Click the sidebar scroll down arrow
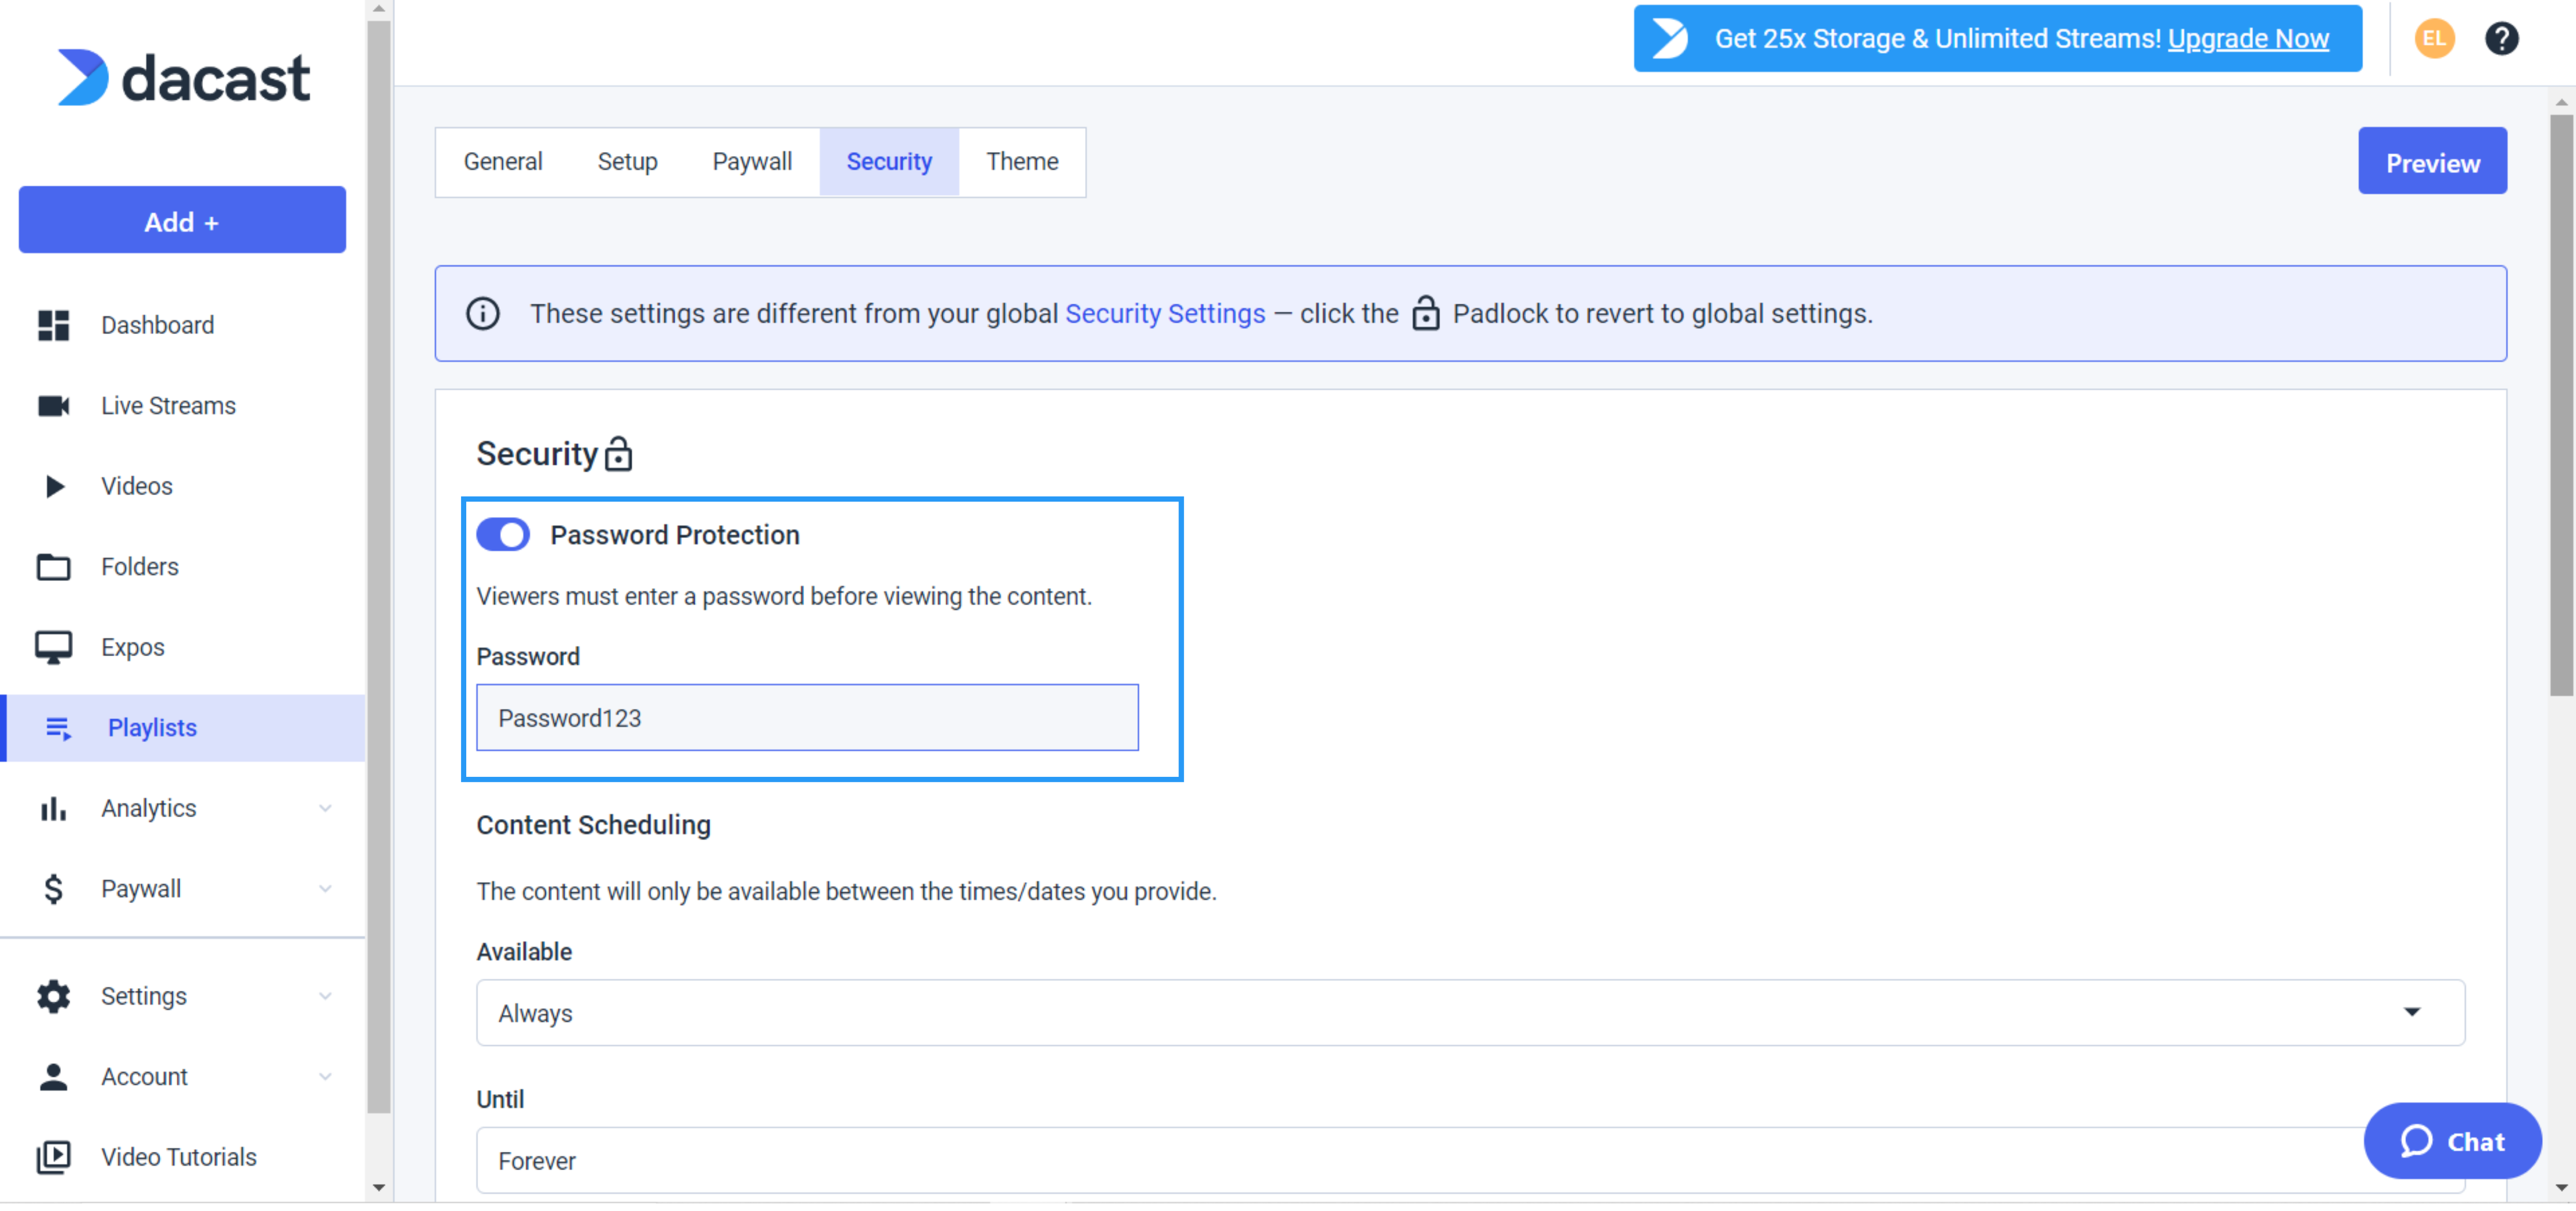 pos(379,1187)
